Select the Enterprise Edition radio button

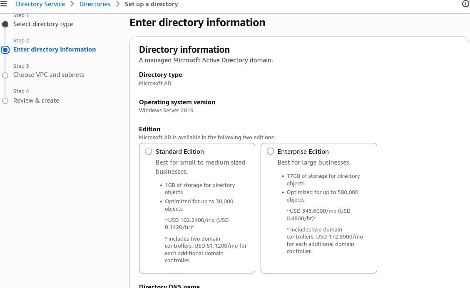point(270,151)
